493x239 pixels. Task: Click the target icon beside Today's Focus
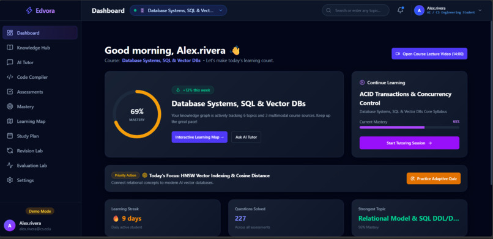(x=144, y=175)
